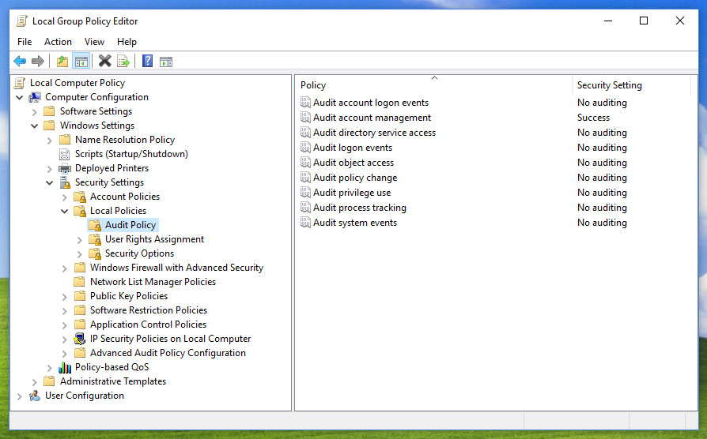Click the Forward arrow toolbar icon

[x=38, y=62]
